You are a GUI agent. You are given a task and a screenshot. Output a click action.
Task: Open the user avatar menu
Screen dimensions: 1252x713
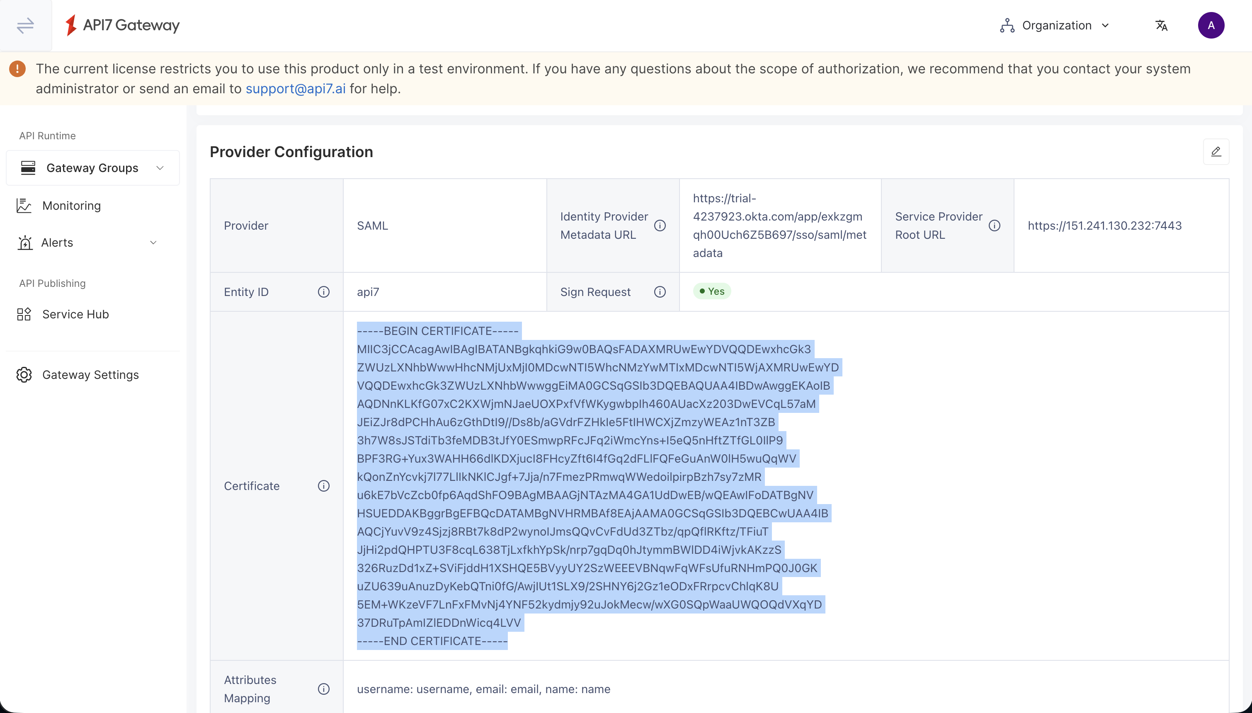[x=1211, y=25]
